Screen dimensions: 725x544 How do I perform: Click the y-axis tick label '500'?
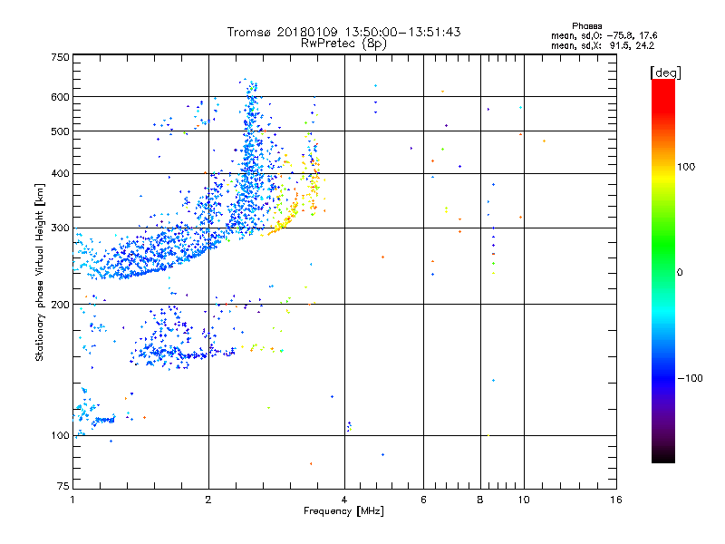pos(60,131)
